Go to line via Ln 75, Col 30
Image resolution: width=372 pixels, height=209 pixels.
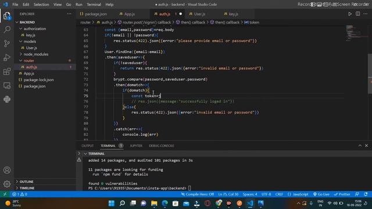228,194
